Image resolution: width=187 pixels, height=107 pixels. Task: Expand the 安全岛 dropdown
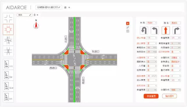(175, 66)
